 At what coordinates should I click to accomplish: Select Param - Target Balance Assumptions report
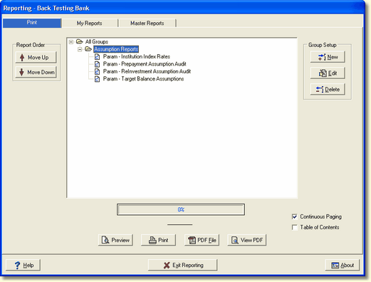143,79
